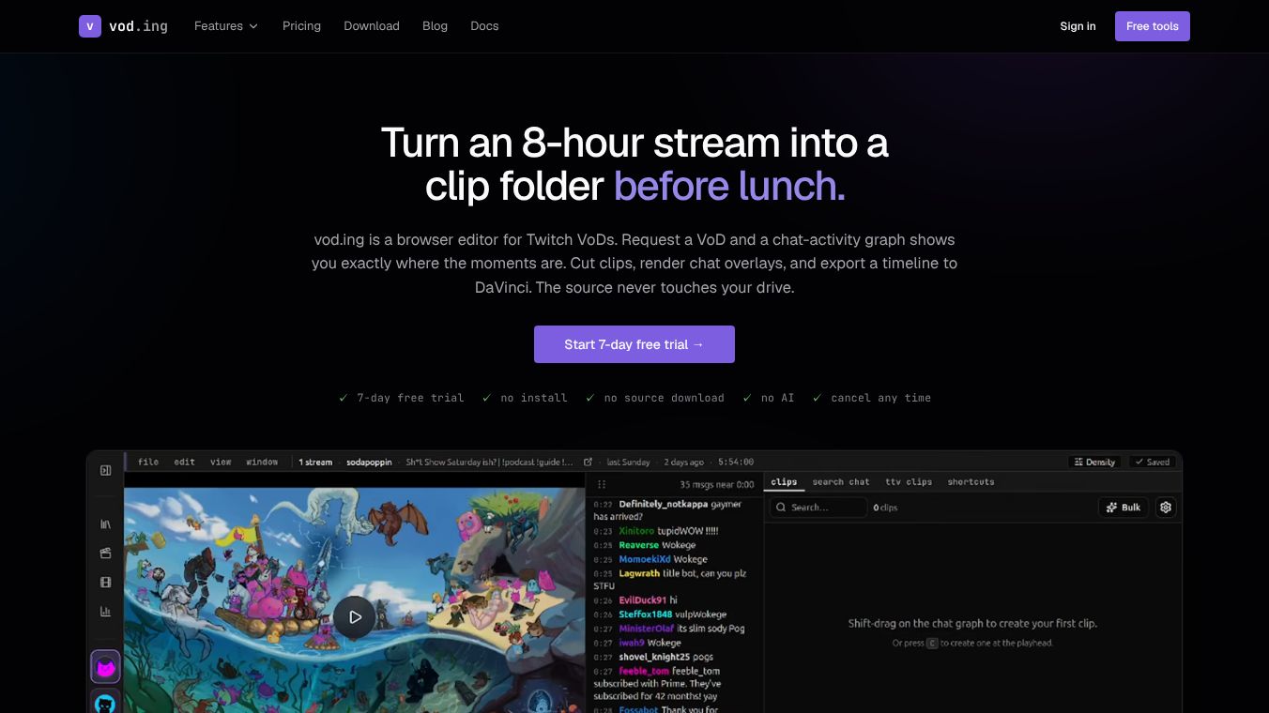
Task: Click the stream artwork video thumbnail
Action: [355, 599]
